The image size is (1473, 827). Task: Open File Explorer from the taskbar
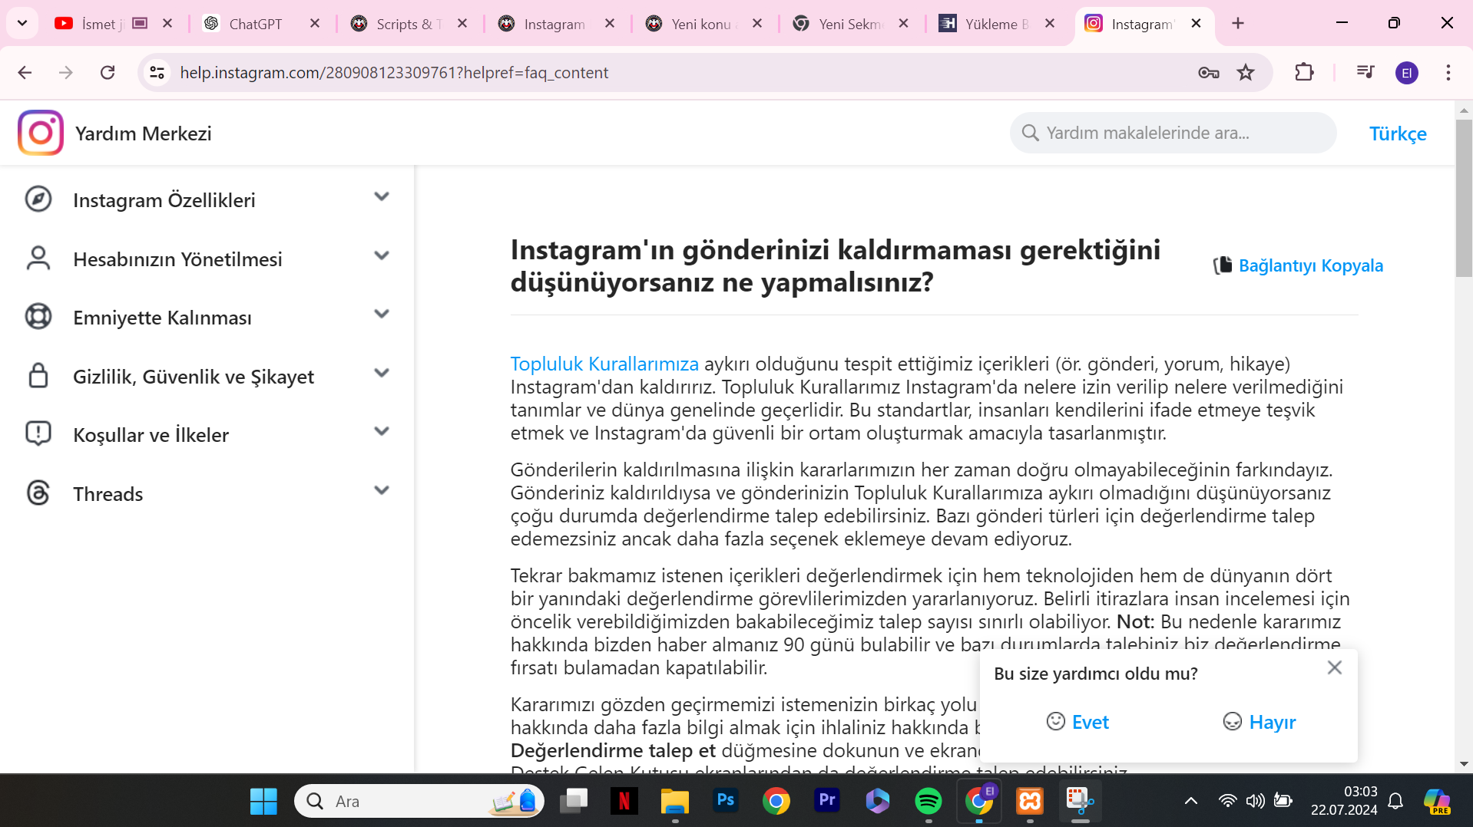(x=675, y=802)
